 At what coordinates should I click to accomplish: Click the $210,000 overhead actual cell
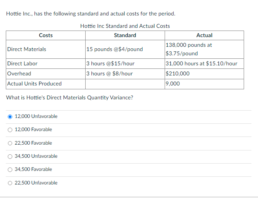point(205,73)
